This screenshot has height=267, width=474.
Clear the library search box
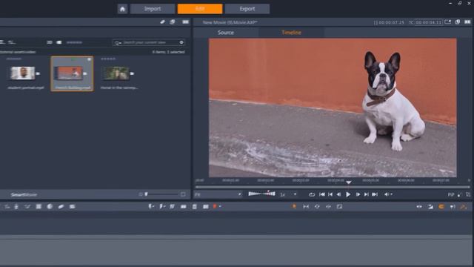[x=181, y=42]
